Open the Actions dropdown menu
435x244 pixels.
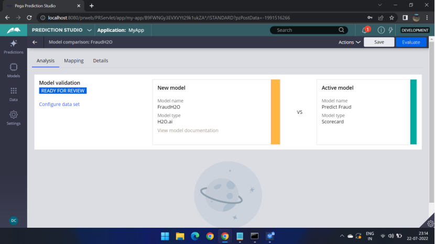point(349,42)
